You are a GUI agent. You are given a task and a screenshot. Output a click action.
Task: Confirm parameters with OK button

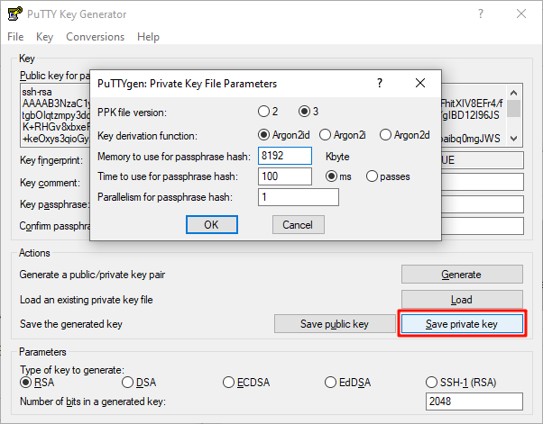coord(212,225)
